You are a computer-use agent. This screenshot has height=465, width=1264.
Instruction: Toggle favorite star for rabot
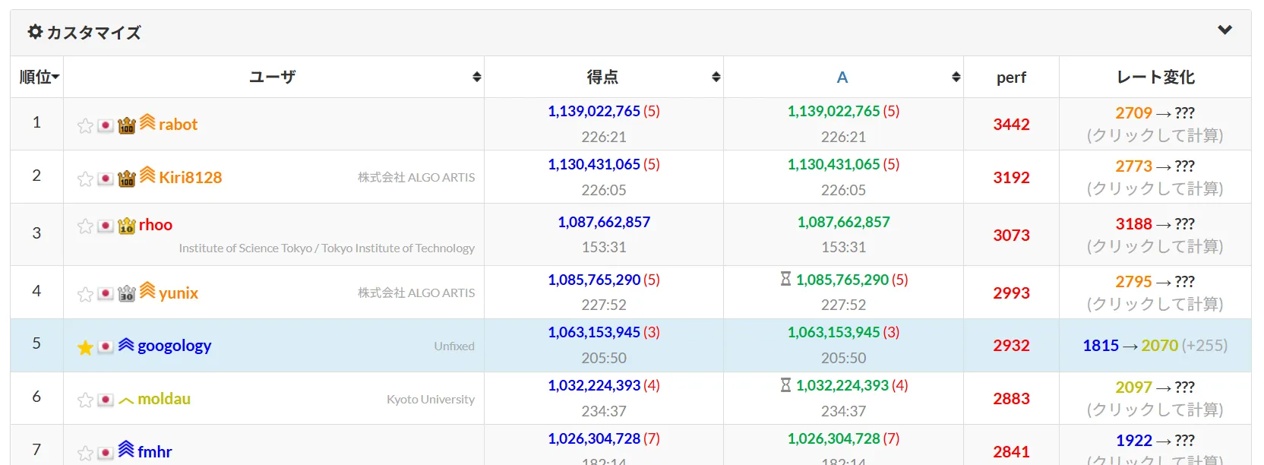click(x=85, y=125)
